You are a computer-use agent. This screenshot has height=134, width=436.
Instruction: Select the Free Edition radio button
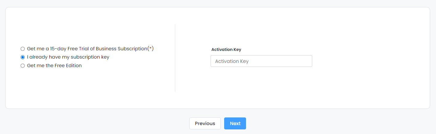pos(22,66)
